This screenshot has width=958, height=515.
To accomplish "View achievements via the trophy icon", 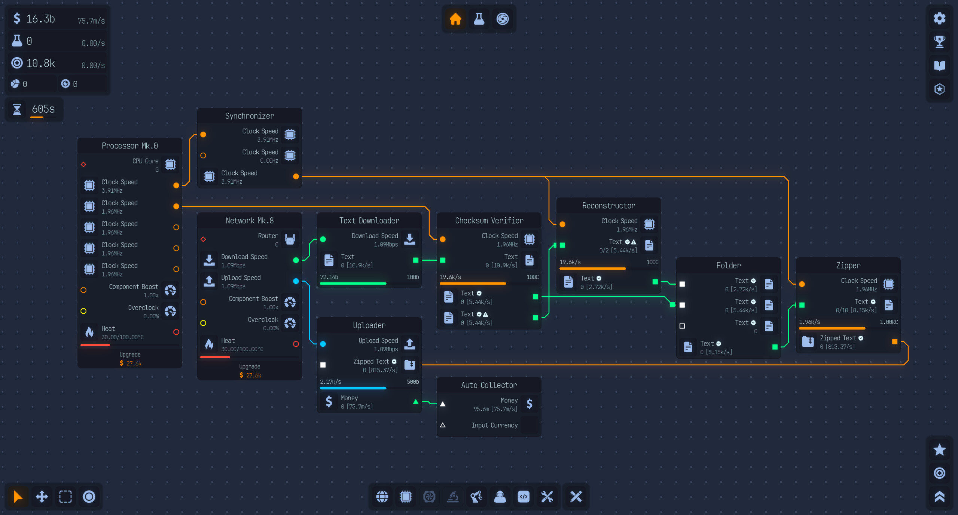I will point(940,42).
